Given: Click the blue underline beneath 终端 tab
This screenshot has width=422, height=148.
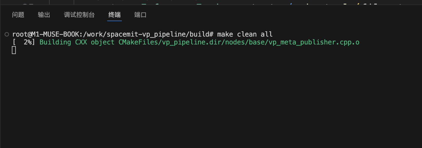Looking at the screenshot, I should click(115, 21).
